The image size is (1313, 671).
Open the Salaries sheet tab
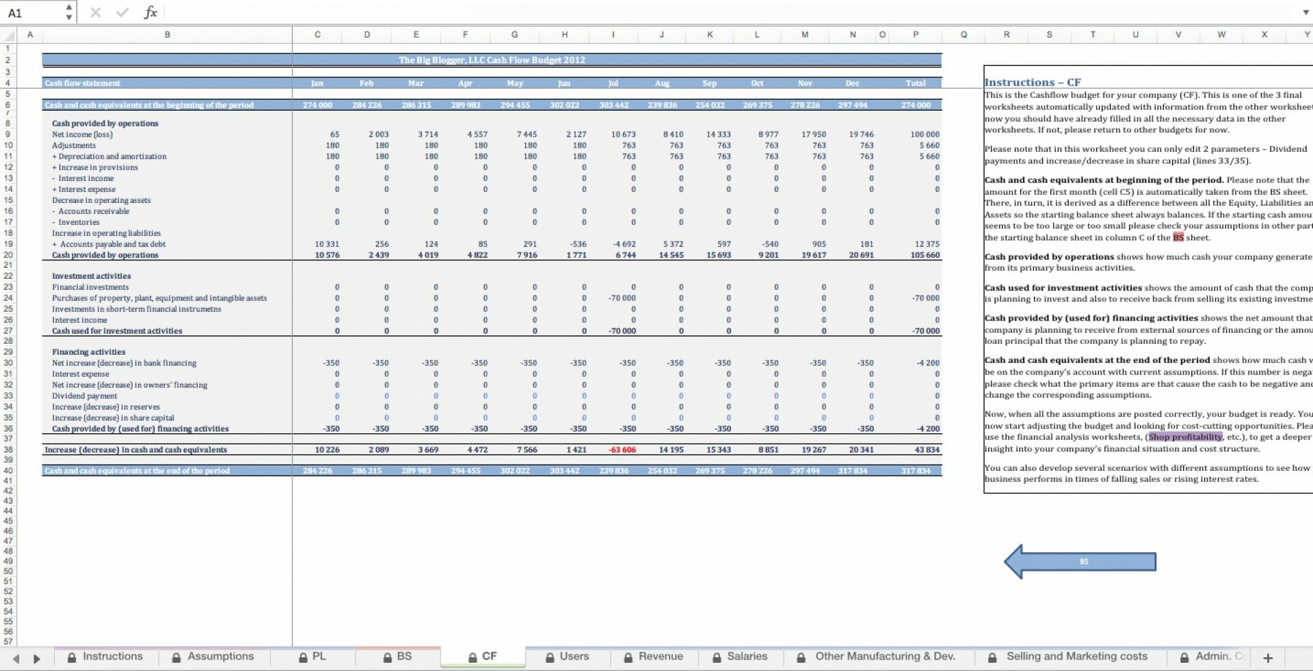point(739,656)
